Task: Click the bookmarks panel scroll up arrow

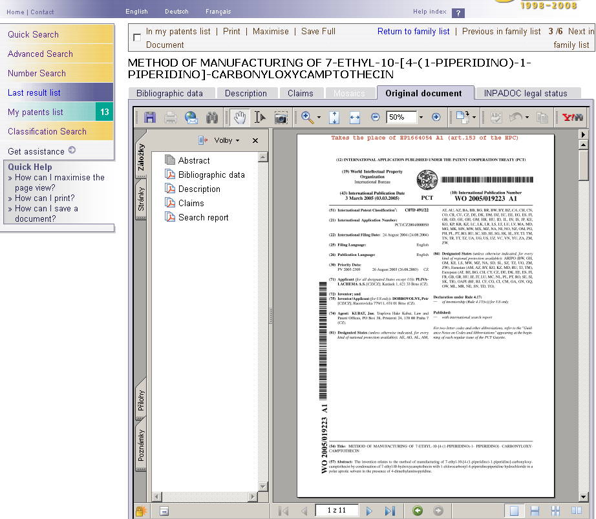Action: click(x=262, y=157)
